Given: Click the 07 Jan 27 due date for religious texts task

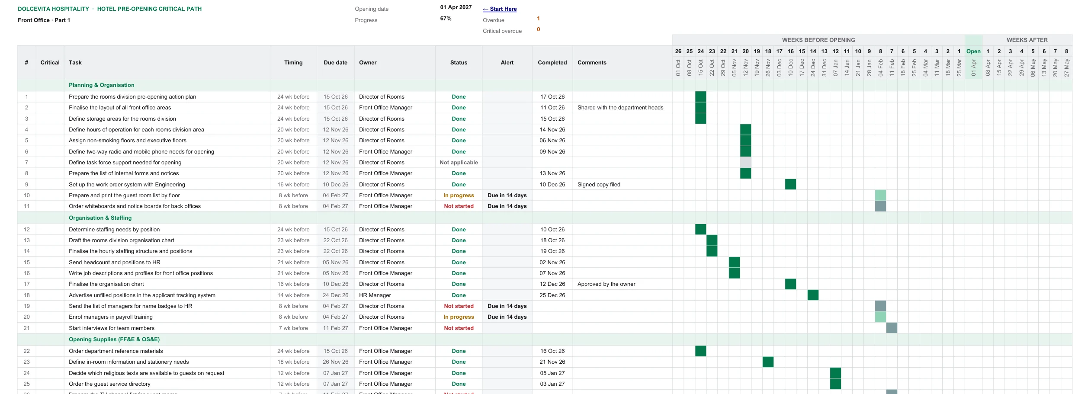Looking at the screenshot, I should point(336,373).
